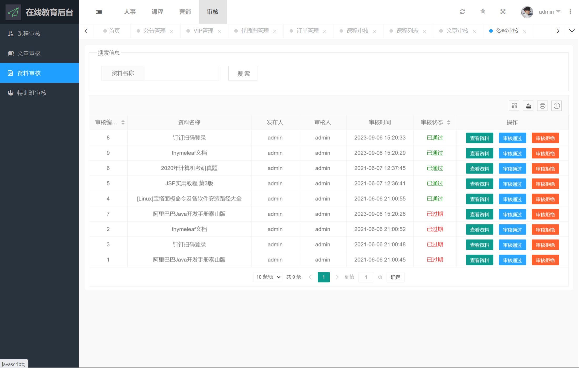
Task: Click the 资料名称 search input field
Action: coord(181,73)
